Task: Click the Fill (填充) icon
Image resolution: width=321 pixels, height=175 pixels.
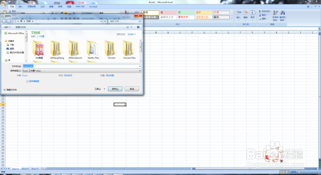Action: tap(260, 15)
